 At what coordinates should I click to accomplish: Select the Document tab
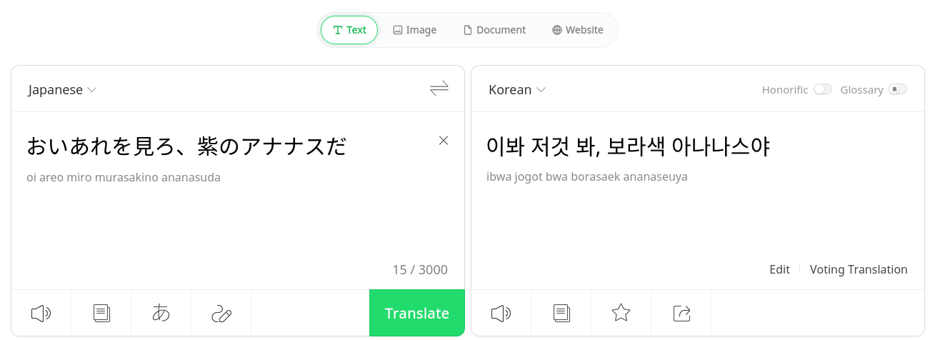(495, 30)
